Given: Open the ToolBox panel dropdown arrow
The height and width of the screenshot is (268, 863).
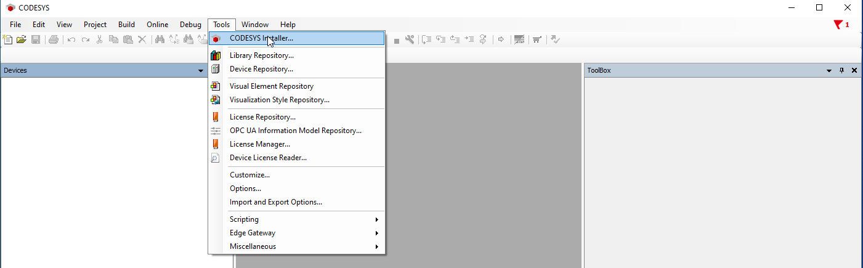Looking at the screenshot, I should pos(829,71).
